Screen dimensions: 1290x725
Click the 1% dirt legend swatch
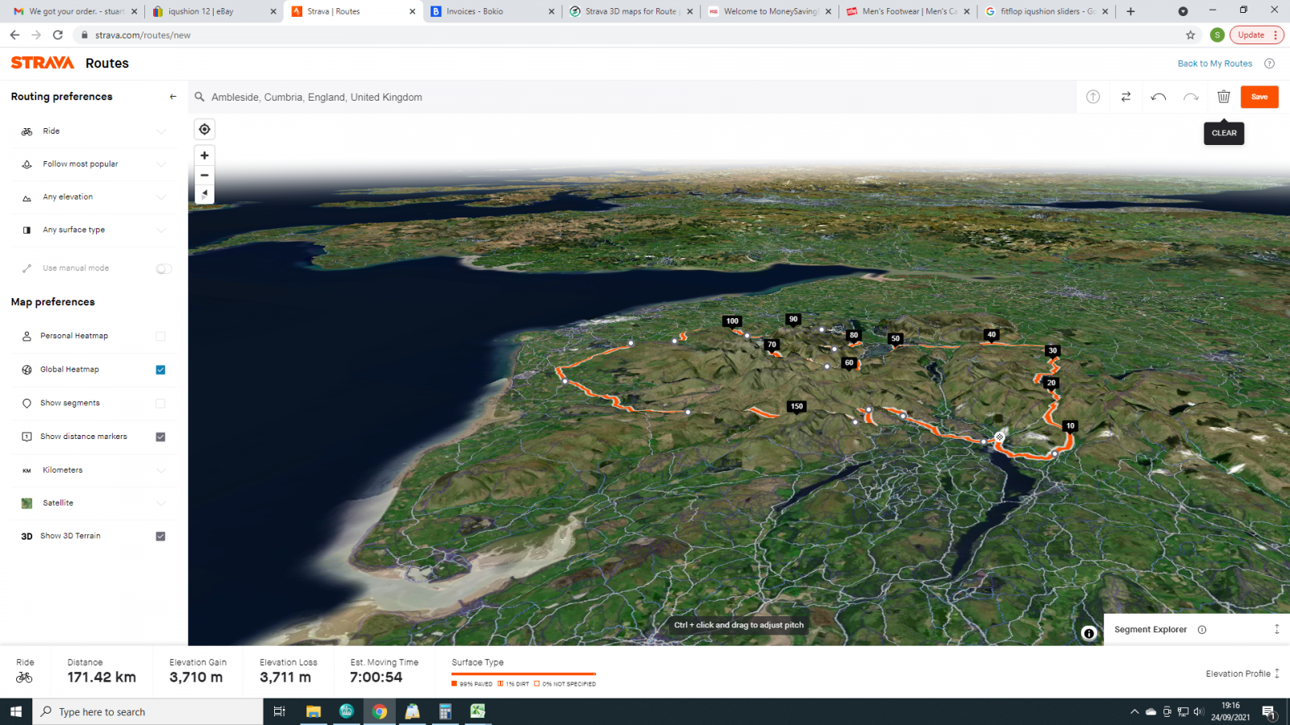[501, 684]
